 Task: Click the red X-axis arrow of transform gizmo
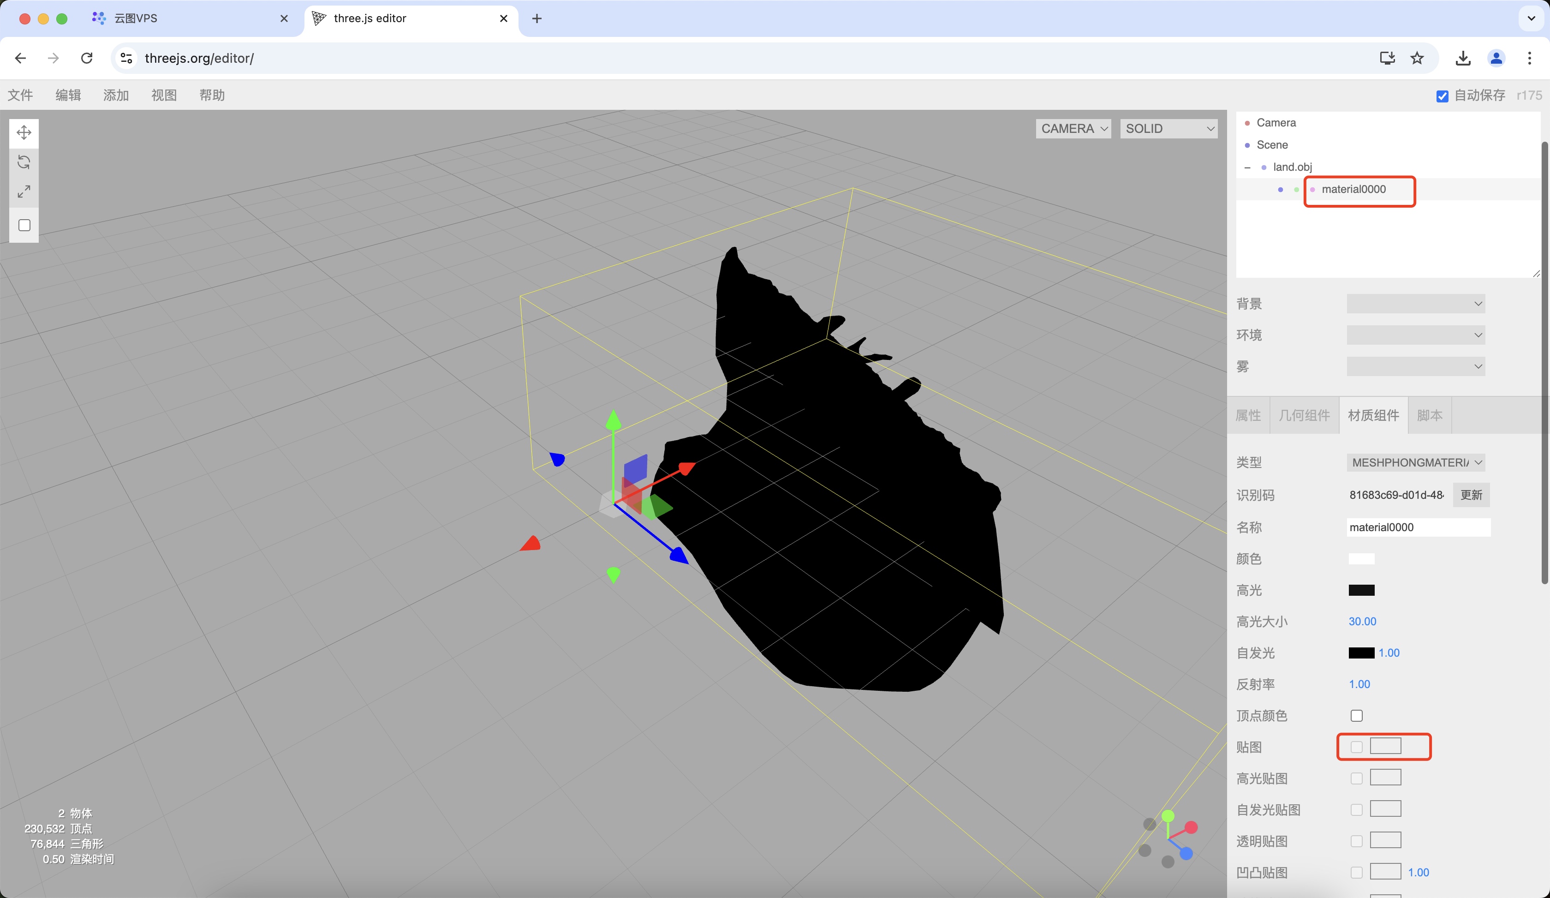[687, 469]
